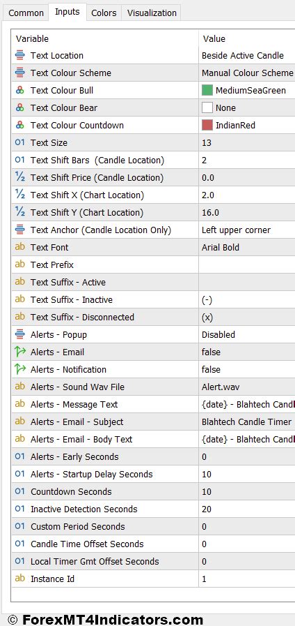295x626 pixels.
Task: Switch to the Visualization tab
Action: 152,13
